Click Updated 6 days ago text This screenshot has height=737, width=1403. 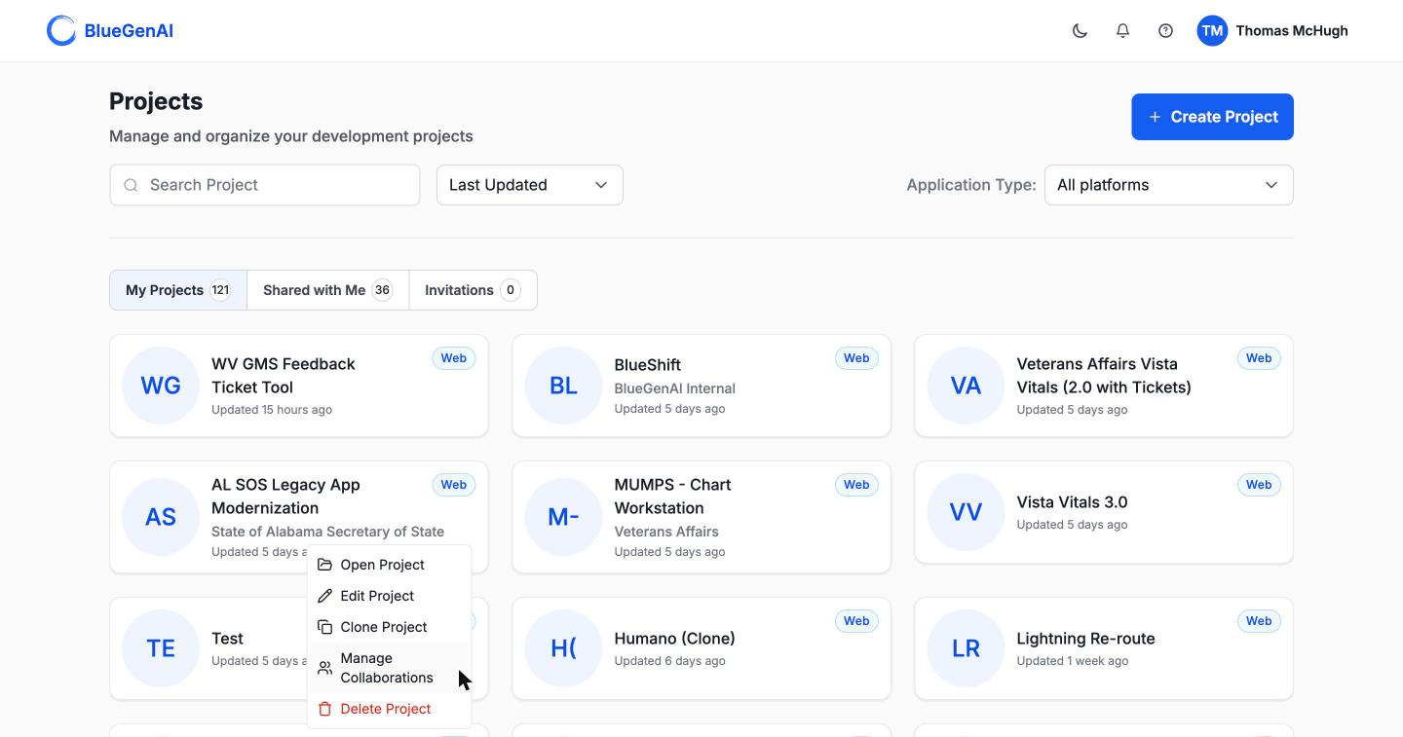pos(669,661)
